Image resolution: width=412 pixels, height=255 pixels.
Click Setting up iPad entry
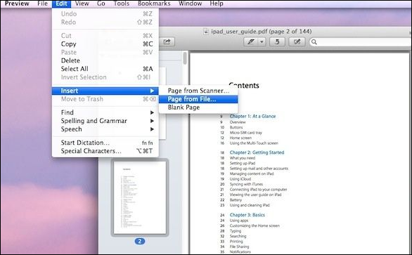pos(243,164)
